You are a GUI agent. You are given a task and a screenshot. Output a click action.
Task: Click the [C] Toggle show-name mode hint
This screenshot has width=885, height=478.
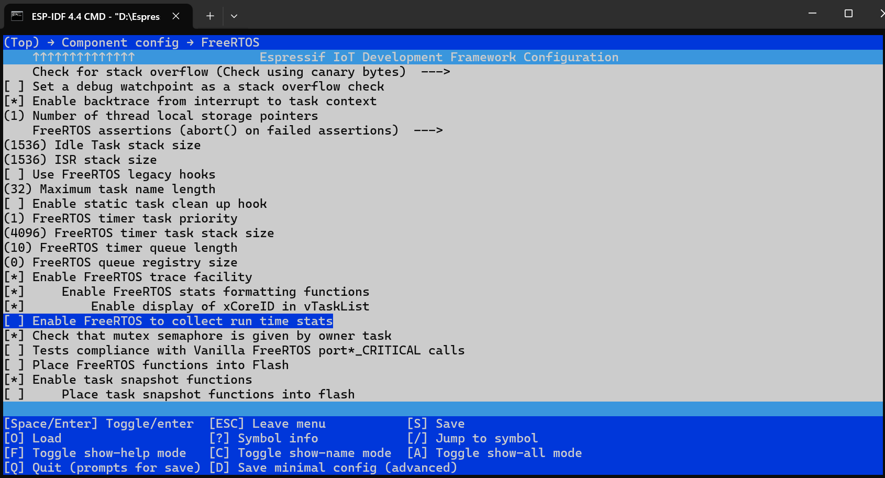tap(300, 453)
